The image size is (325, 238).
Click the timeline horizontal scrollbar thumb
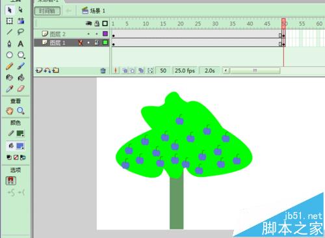[x=255, y=70]
